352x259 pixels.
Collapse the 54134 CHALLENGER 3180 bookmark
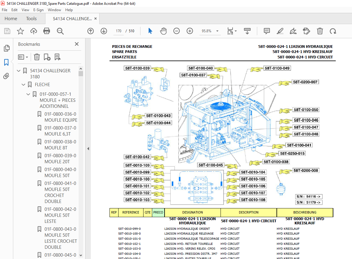click(19, 71)
